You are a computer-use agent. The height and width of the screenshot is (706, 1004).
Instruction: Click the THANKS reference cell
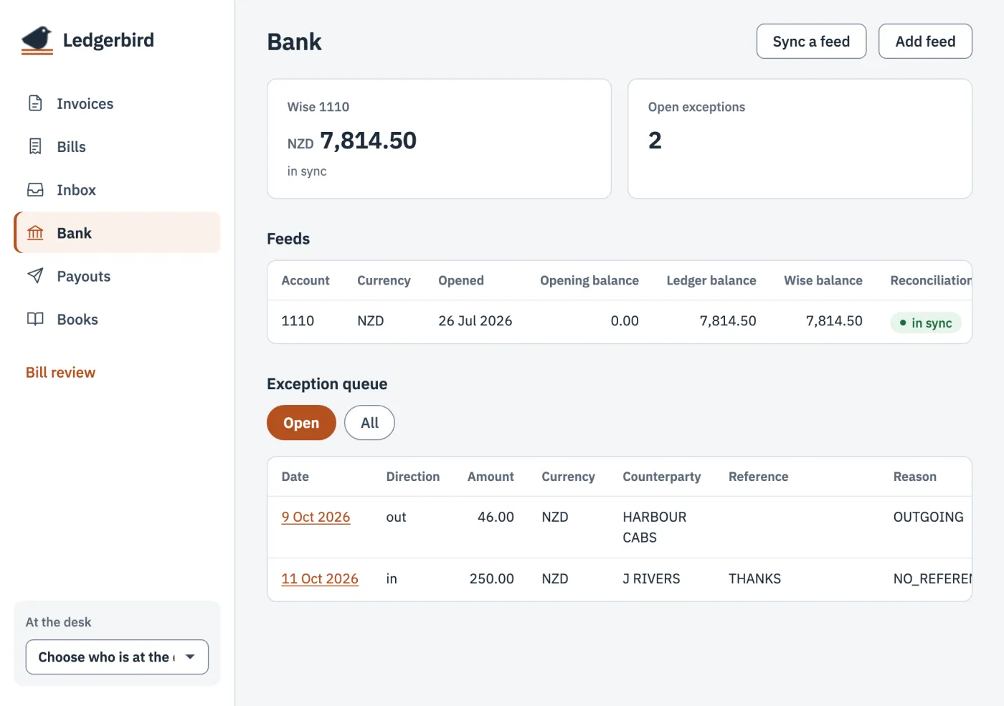point(754,578)
